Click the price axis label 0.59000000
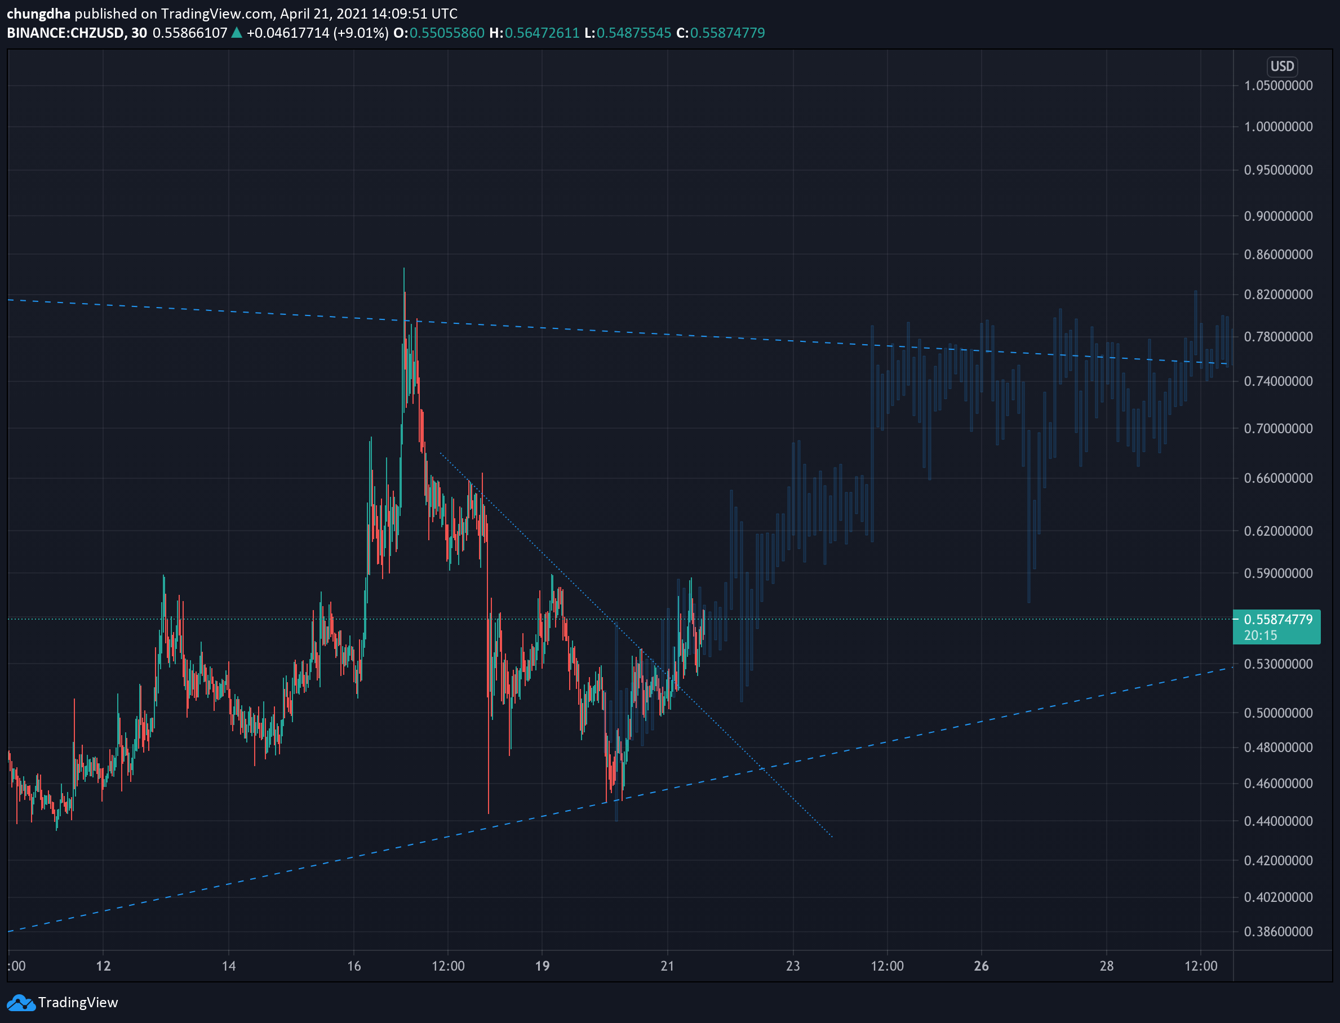The height and width of the screenshot is (1023, 1340). pos(1278,573)
